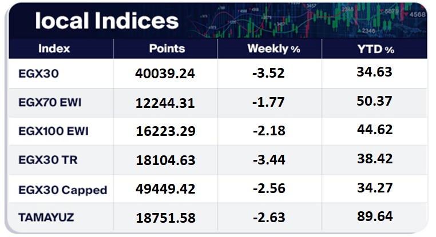
Task: Click the TAMAYUZ YTD value 89.64
Action: [374, 217]
